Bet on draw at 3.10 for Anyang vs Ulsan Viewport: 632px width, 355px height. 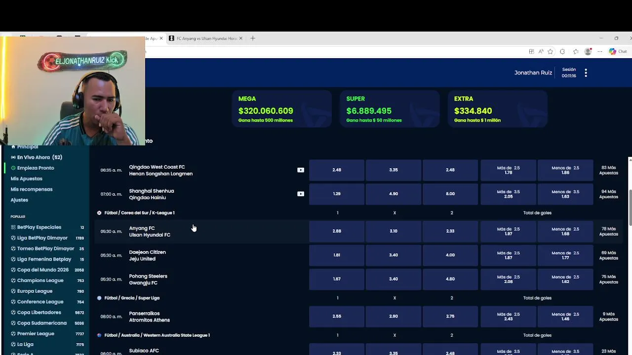(394, 231)
